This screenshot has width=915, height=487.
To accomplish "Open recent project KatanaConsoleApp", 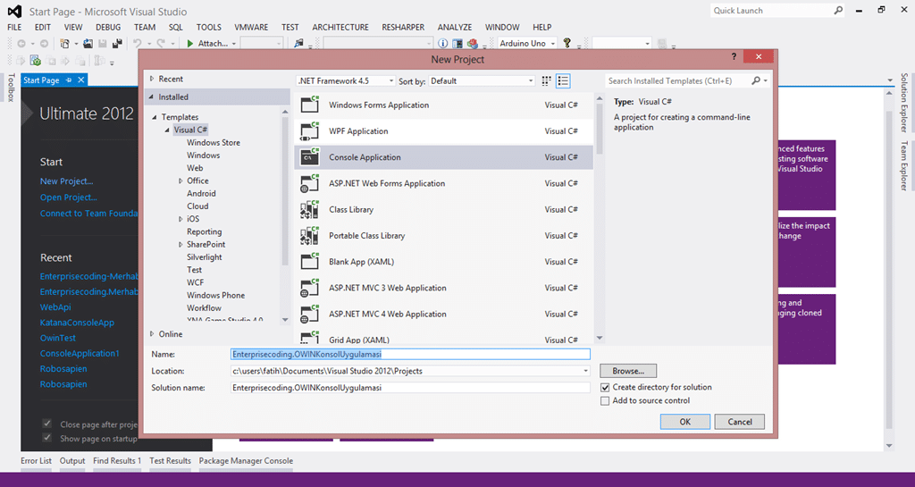I will click(77, 323).
